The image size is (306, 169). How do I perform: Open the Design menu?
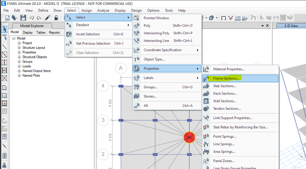137,11
